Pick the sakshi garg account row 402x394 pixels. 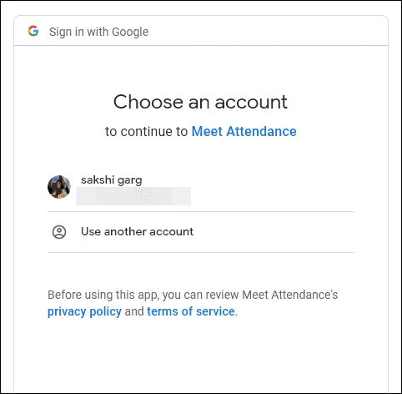coord(201,189)
